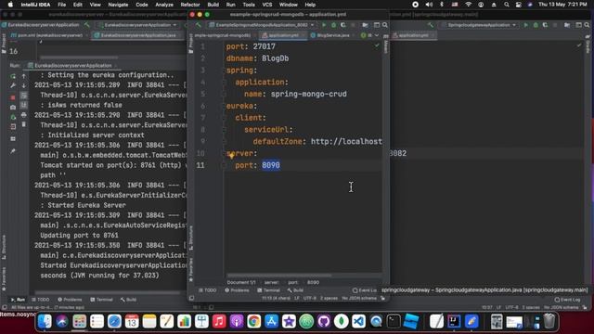Click the search everywhere magnifier in front window
The height and width of the screenshot is (334, 594).
[385, 25]
